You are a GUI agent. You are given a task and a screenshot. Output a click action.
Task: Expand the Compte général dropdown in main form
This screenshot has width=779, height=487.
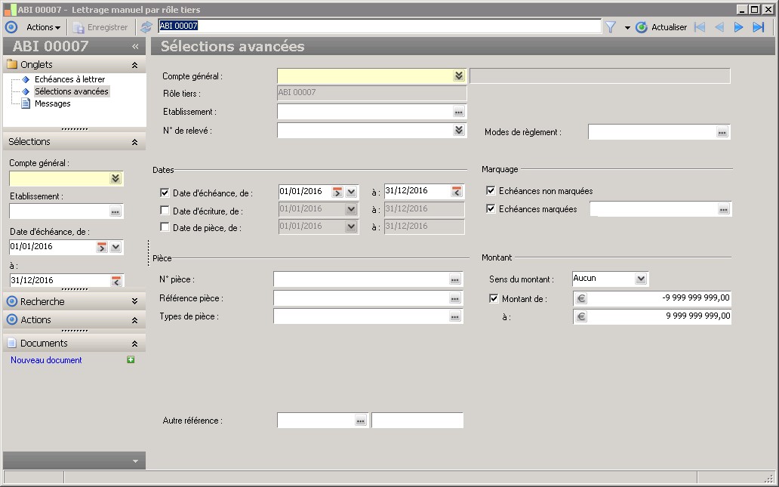458,76
